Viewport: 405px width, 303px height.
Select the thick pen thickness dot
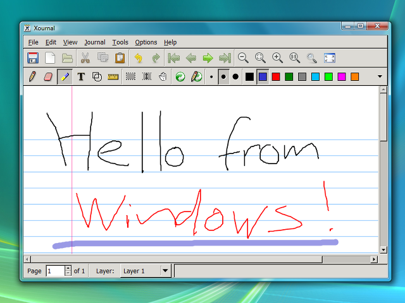pos(235,77)
